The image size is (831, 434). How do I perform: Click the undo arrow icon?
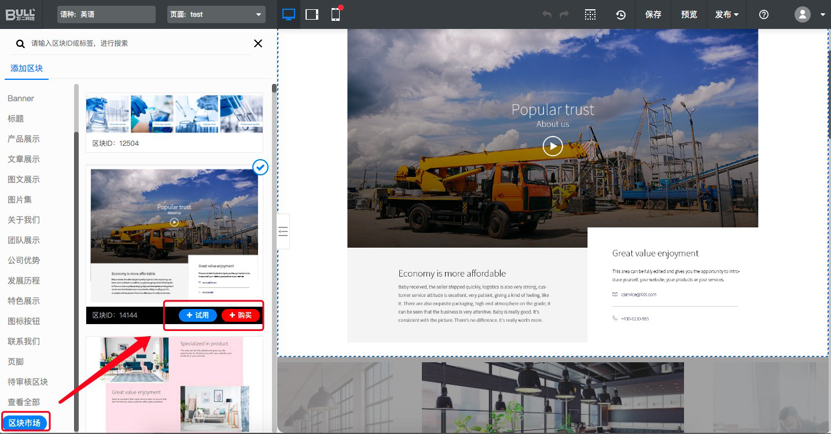click(546, 14)
